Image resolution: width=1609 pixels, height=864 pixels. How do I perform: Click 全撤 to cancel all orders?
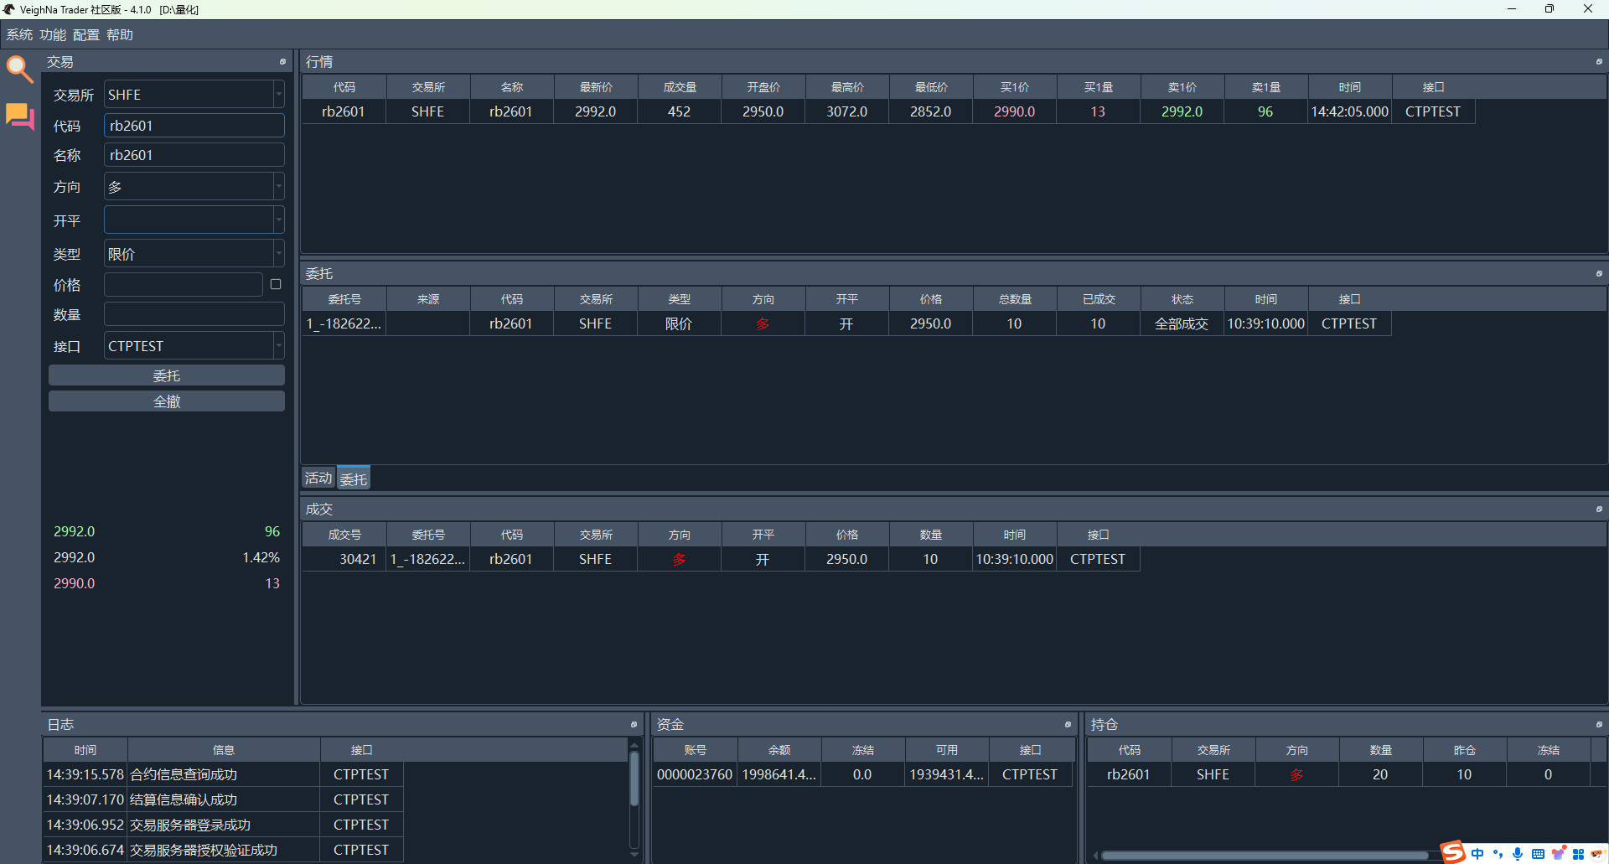coord(167,401)
